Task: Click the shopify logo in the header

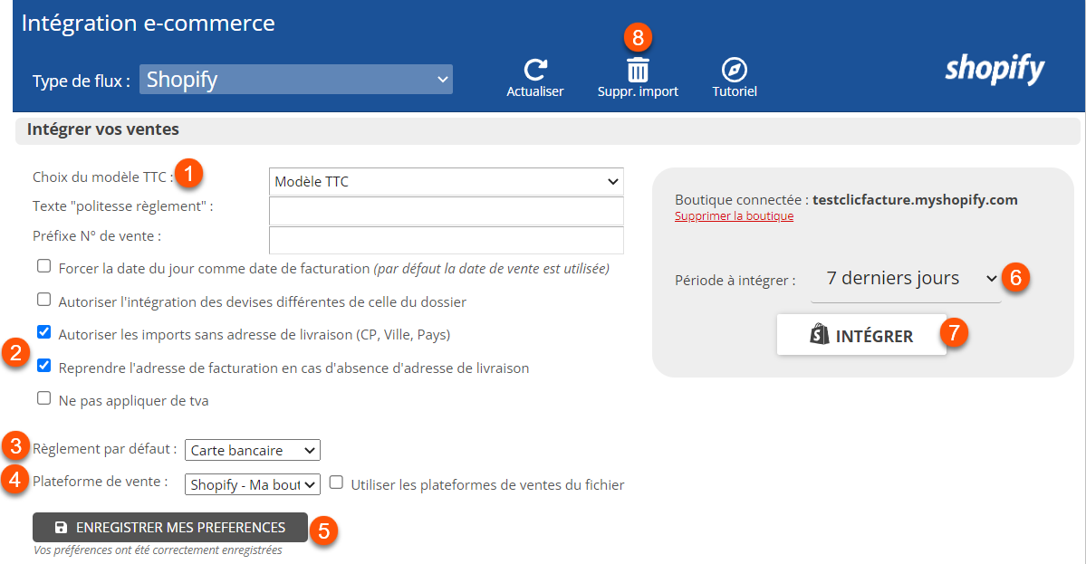Action: (x=995, y=69)
